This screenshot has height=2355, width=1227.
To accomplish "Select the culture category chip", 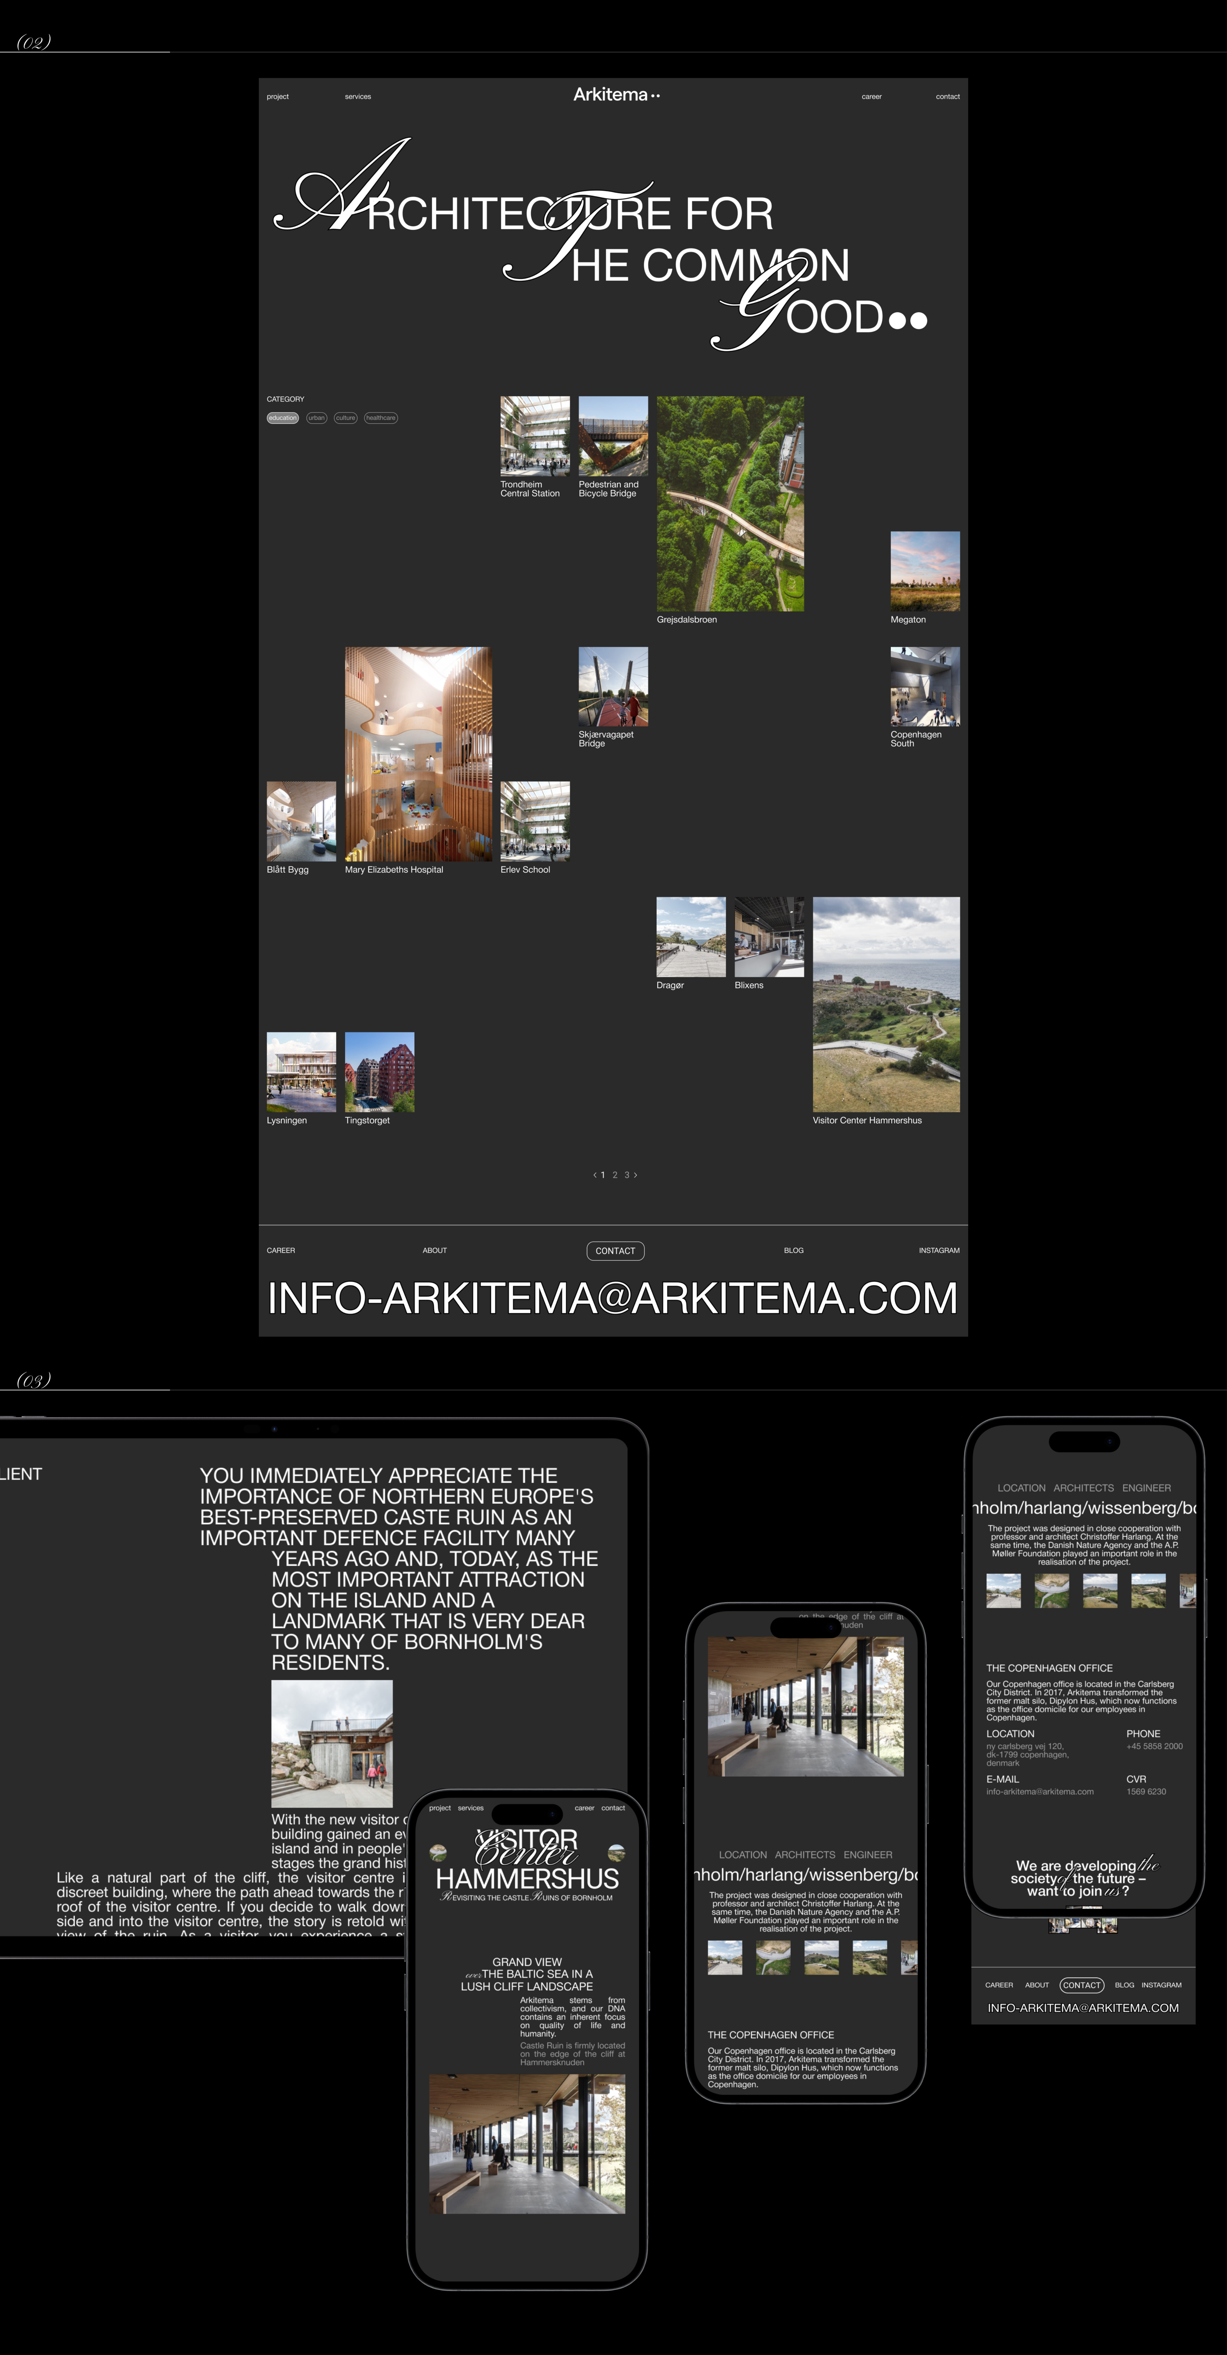I will point(345,418).
